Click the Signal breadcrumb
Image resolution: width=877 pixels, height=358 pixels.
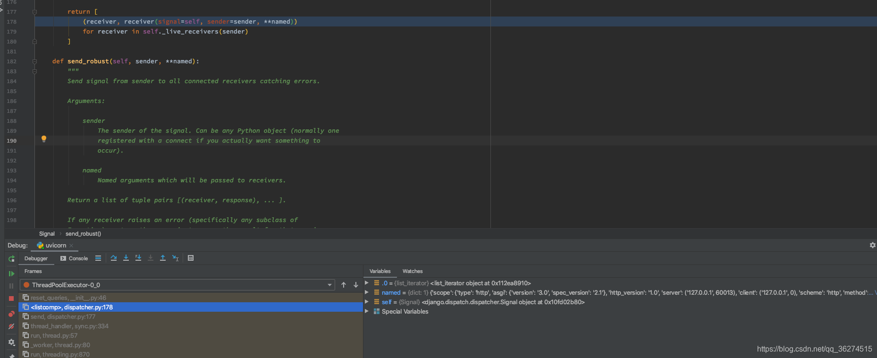point(47,234)
